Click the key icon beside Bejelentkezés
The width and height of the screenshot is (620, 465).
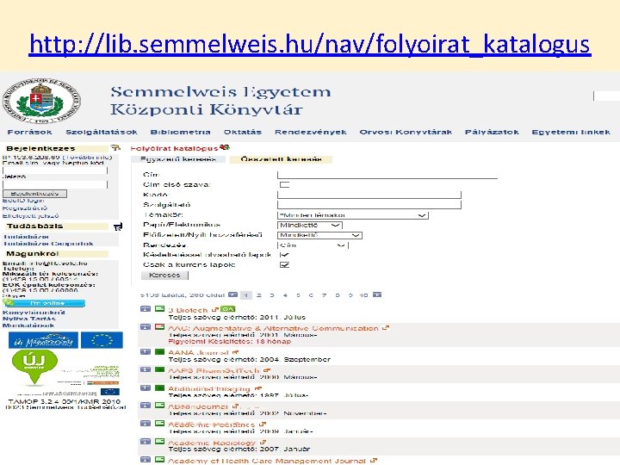tap(115, 148)
